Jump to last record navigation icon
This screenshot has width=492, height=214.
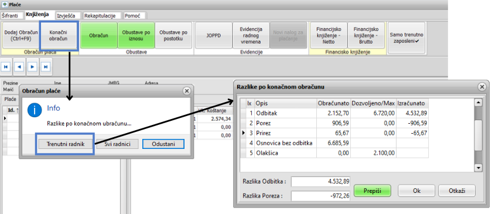coord(46,67)
